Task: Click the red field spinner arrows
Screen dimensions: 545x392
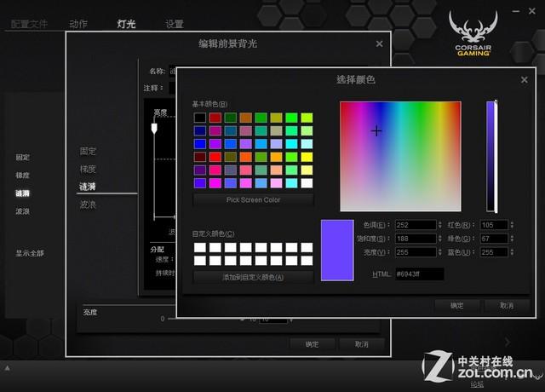Action: (x=512, y=225)
